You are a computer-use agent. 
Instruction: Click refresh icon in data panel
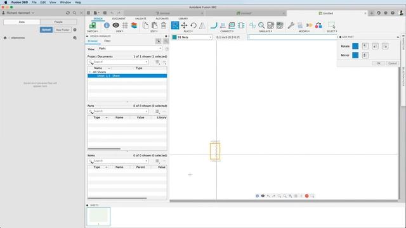pyautogui.click(x=68, y=13)
